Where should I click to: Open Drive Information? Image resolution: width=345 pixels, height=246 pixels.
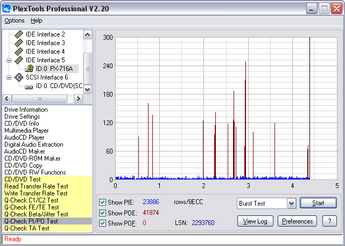26,110
